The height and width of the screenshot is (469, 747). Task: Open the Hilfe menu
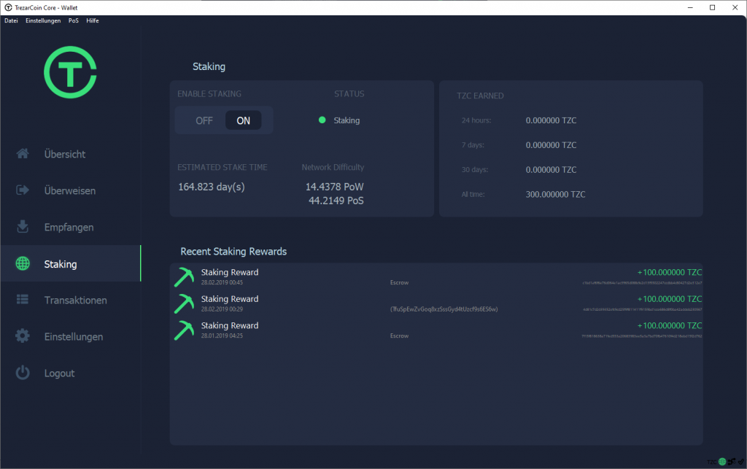pyautogui.click(x=93, y=20)
